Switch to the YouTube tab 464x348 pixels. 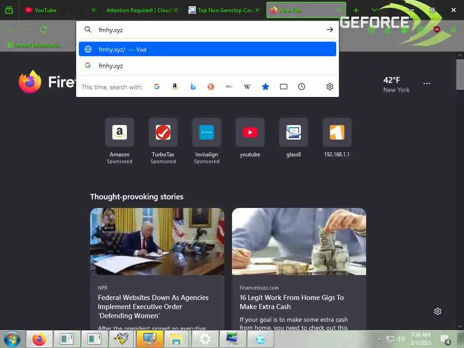point(61,10)
